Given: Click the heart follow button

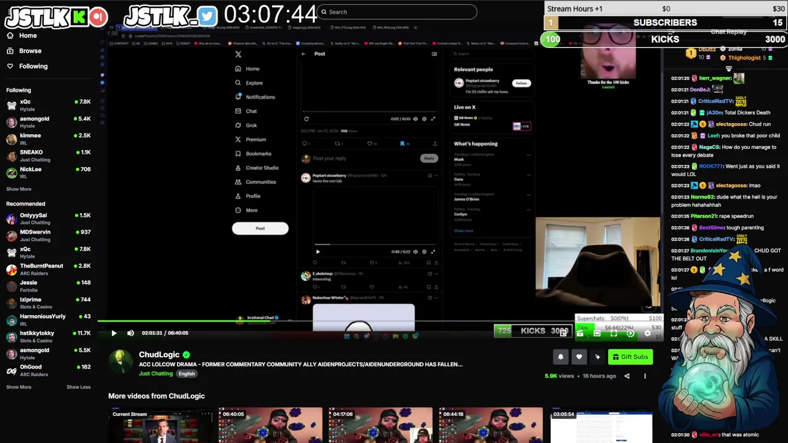Looking at the screenshot, I should pos(579,357).
